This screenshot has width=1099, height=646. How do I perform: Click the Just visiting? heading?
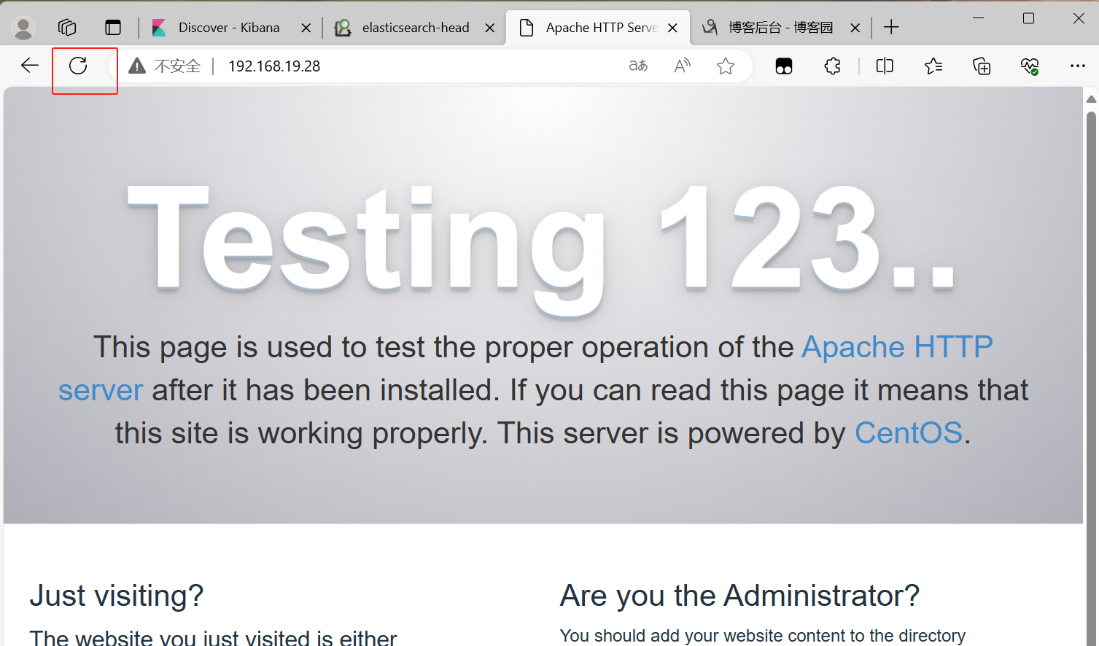point(117,596)
